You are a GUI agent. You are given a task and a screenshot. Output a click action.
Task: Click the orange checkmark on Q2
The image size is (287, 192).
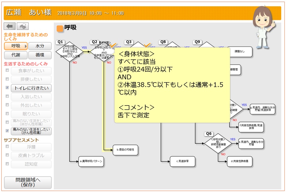click(113, 45)
